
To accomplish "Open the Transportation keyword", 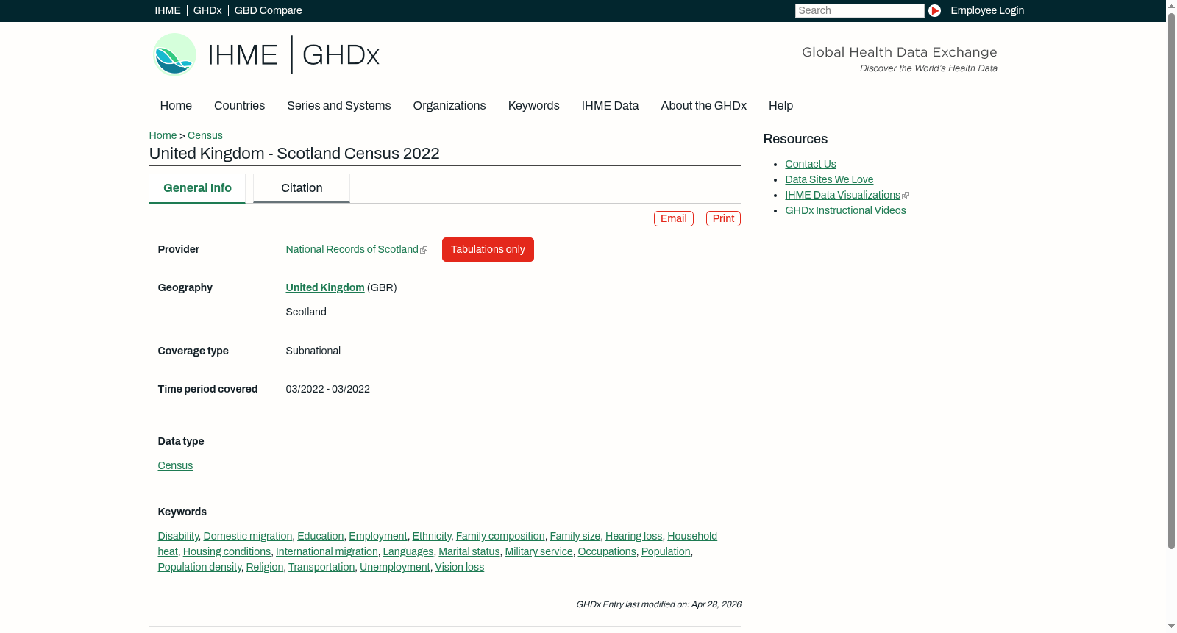I will tap(321, 567).
